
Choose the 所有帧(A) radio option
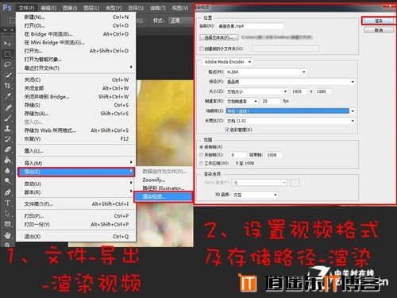(x=202, y=147)
